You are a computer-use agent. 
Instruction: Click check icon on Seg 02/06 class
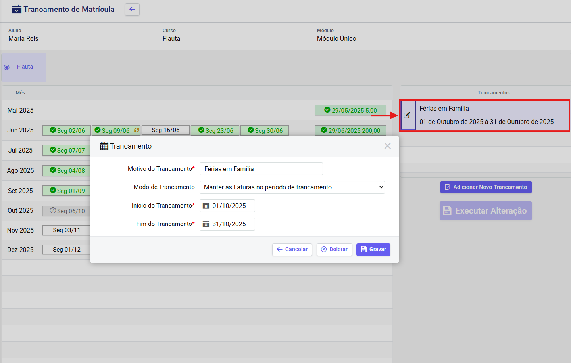point(53,130)
